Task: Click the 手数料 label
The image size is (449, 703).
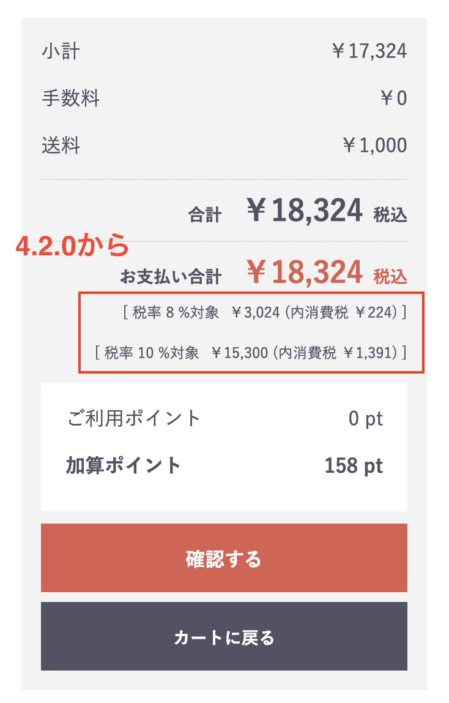Action: tap(70, 98)
